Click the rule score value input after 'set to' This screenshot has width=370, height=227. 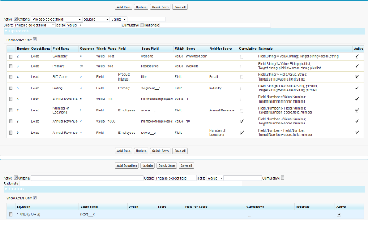[102, 25]
